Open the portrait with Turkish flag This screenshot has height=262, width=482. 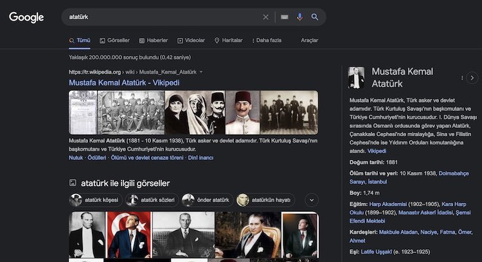[129, 234]
